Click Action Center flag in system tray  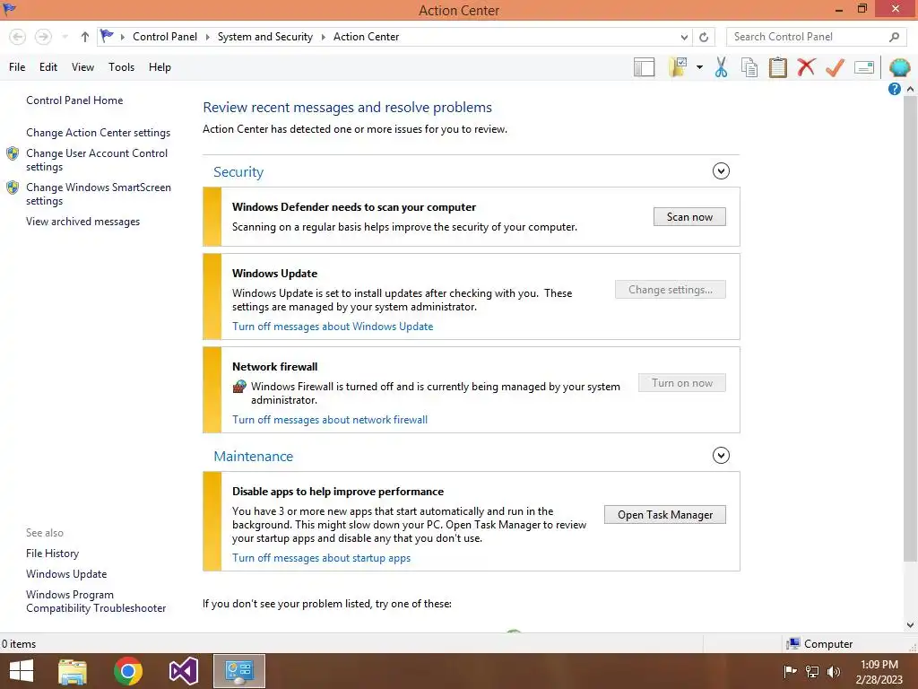790,671
